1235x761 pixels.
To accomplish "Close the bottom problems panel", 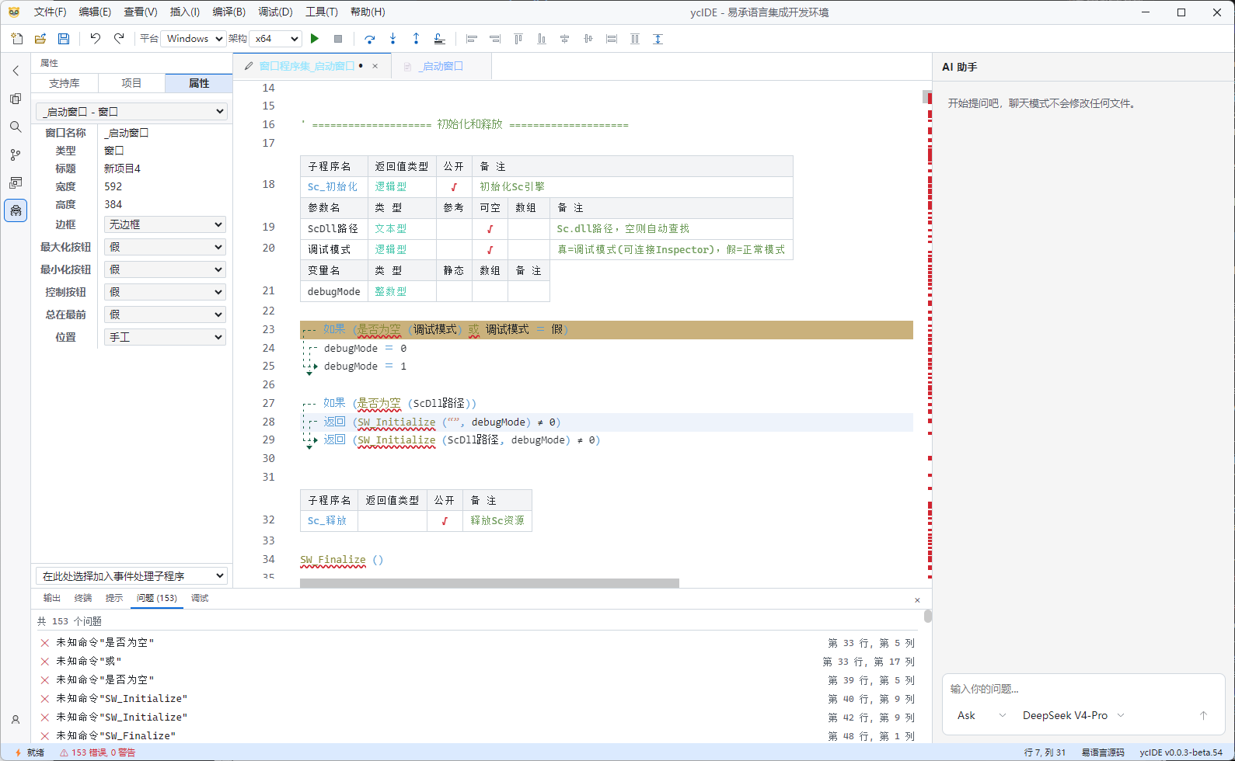I will 917,600.
